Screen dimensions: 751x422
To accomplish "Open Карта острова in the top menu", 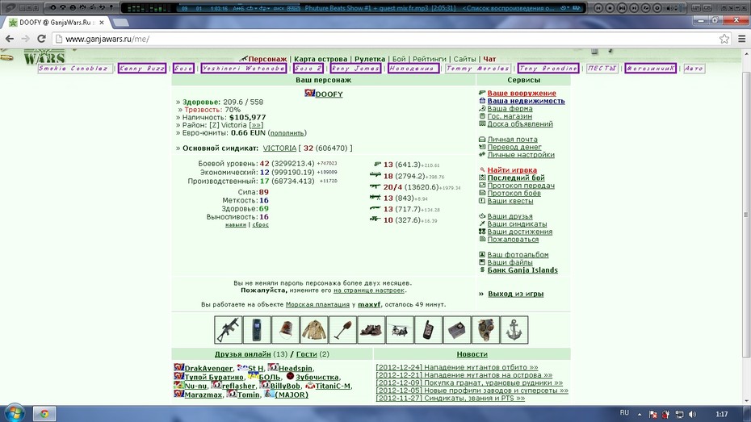I will [x=321, y=59].
